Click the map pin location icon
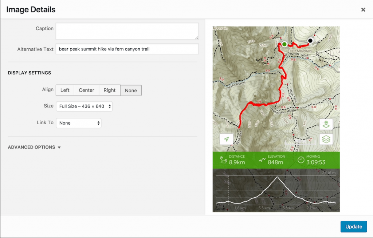Screen dimensions: 373x238 tap(326, 124)
